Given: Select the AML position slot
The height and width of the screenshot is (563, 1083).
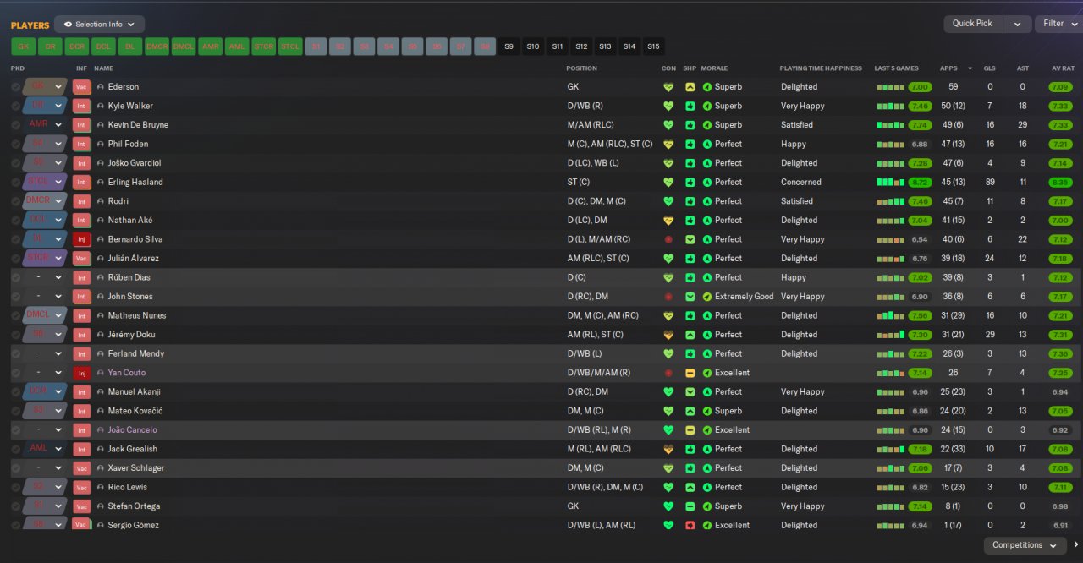Looking at the screenshot, I should (x=237, y=46).
